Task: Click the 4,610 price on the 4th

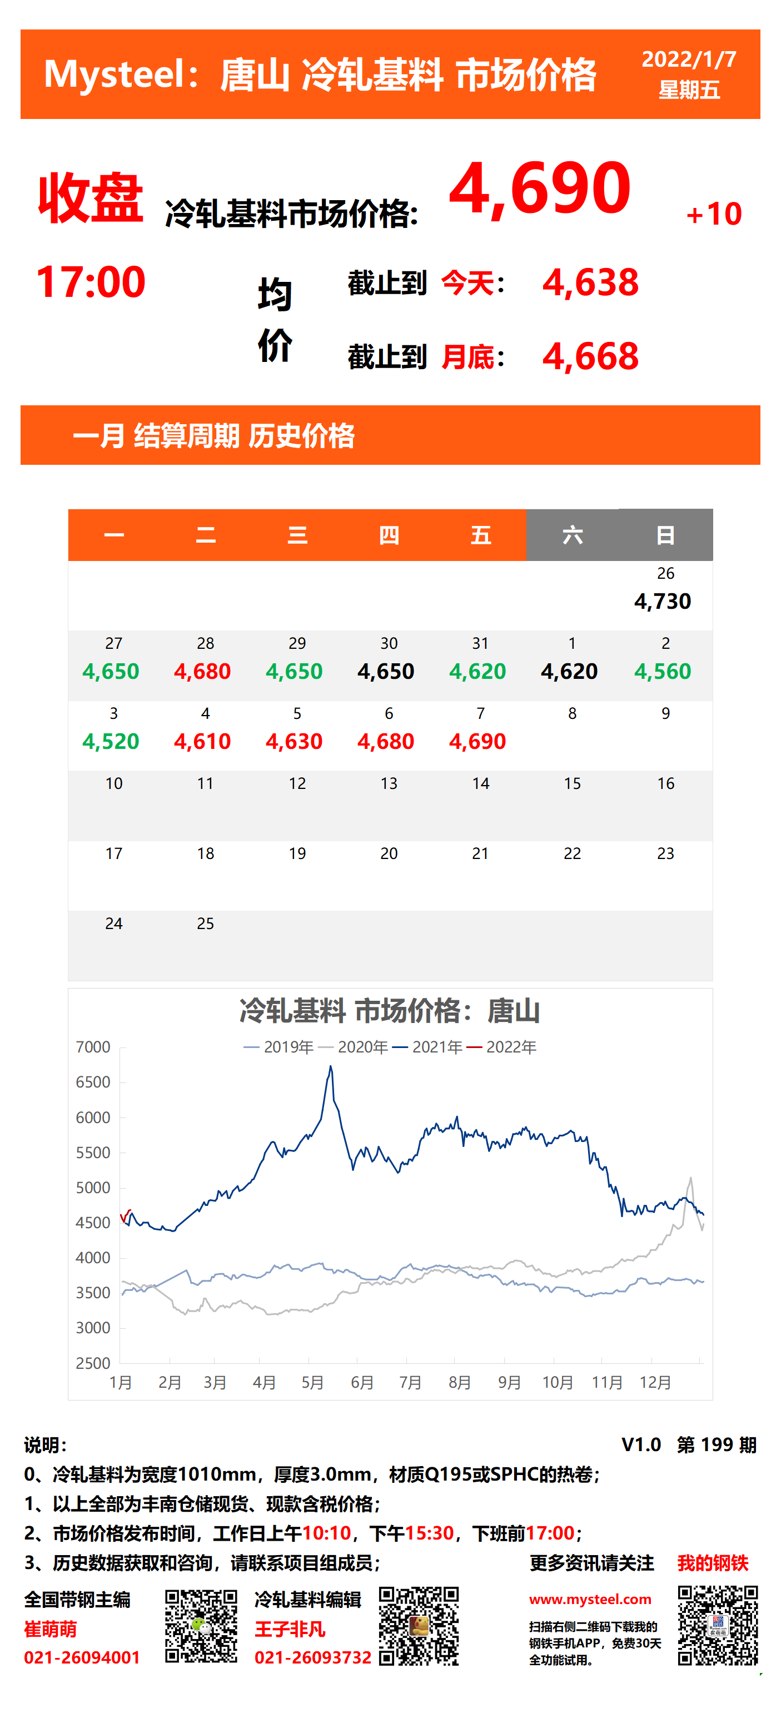Action: (202, 742)
